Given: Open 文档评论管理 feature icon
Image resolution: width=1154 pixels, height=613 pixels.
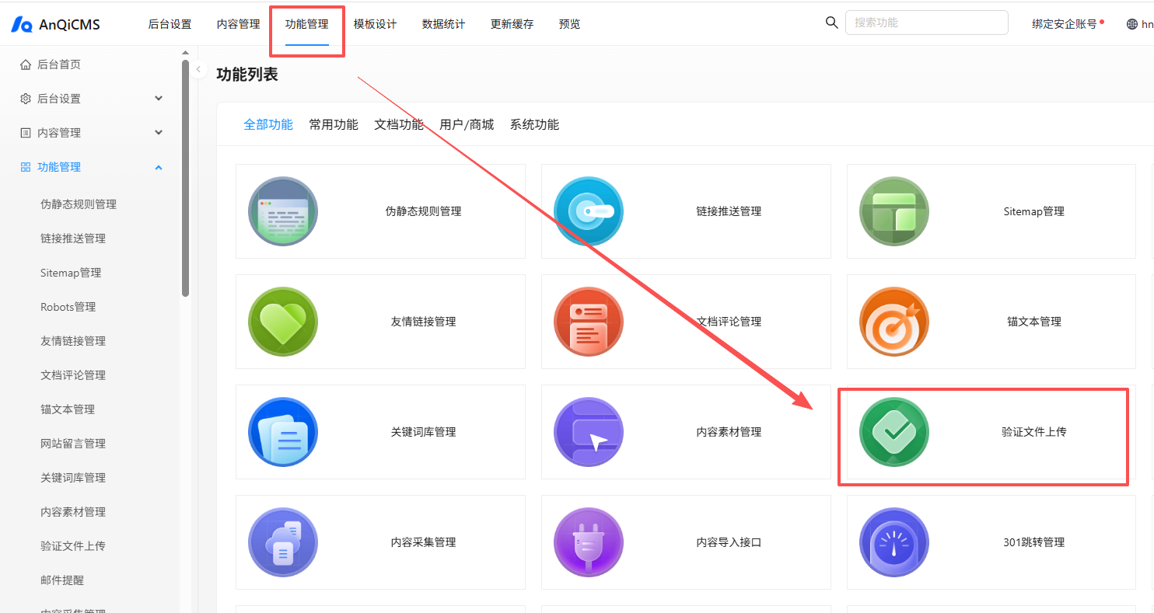Looking at the screenshot, I should 589,322.
